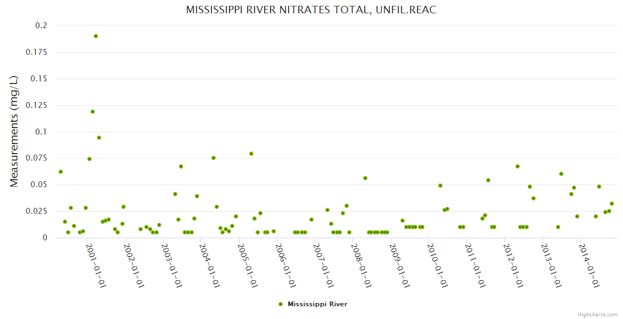Open the Highcharts.com credit link
Image resolution: width=623 pixels, height=319 pixels.
[597, 314]
